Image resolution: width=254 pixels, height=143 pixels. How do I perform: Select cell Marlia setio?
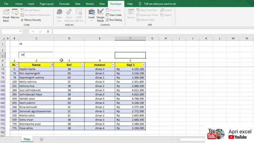click(36, 116)
